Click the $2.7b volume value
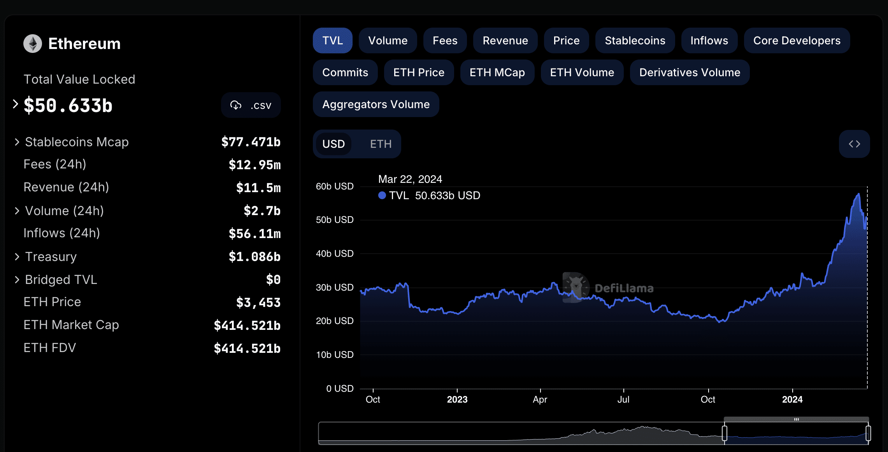Image resolution: width=888 pixels, height=452 pixels. click(262, 211)
